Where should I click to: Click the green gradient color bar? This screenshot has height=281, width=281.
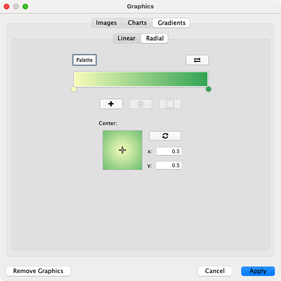140,79
